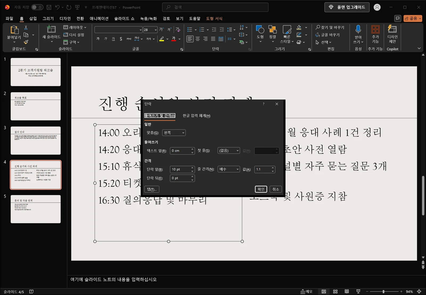
Task: Toggle bold text formatting
Action: coord(98,39)
